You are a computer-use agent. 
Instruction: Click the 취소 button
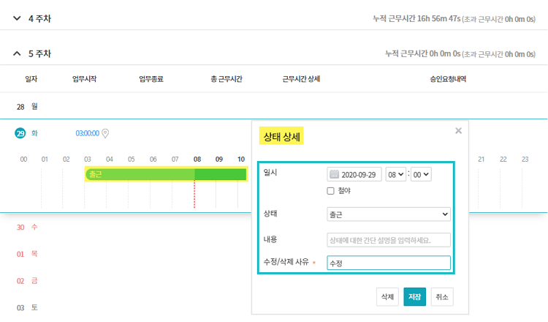point(442,297)
